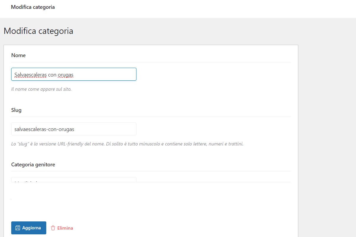
Task: Click the large Modifica categoria page heading
Action: click(38, 31)
